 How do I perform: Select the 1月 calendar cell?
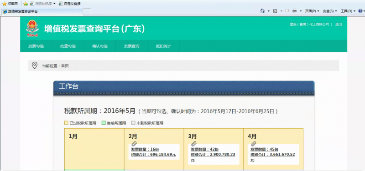pos(94,149)
